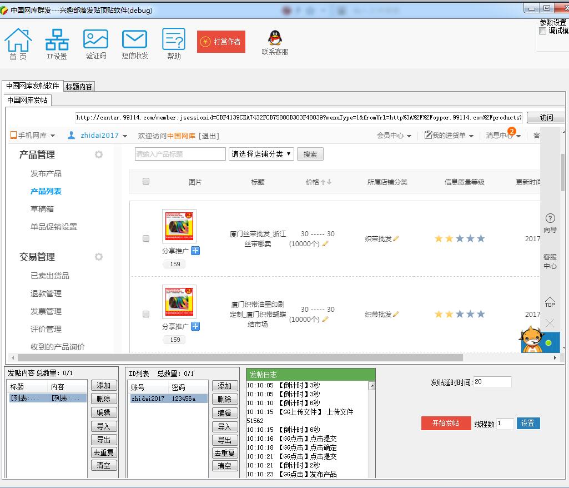The image size is (569, 488).
Task: Switch to the 中国网库发帖软件 tab
Action: [33, 86]
